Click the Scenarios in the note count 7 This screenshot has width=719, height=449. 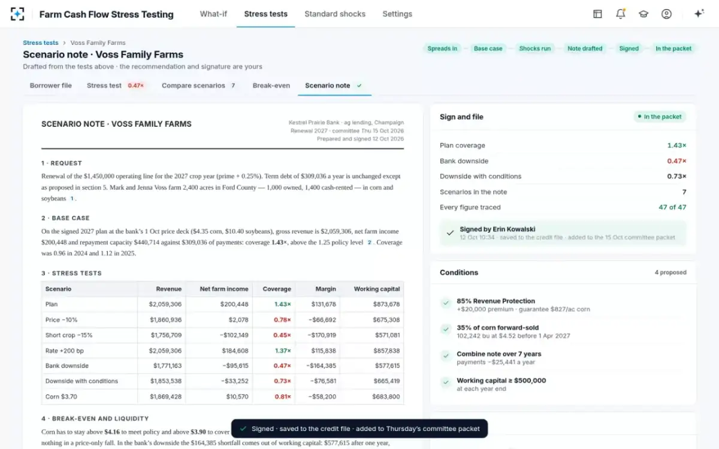(x=684, y=192)
